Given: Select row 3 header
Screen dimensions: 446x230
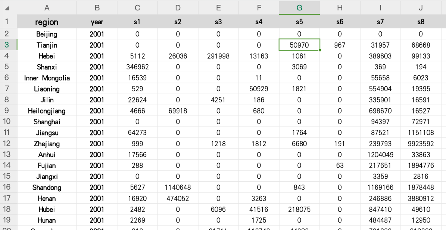Looking at the screenshot, I should (x=7, y=45).
